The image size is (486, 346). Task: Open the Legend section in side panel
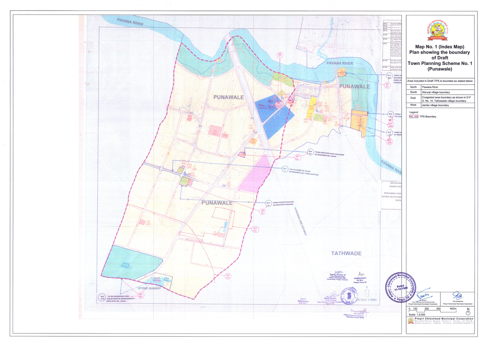(414, 112)
